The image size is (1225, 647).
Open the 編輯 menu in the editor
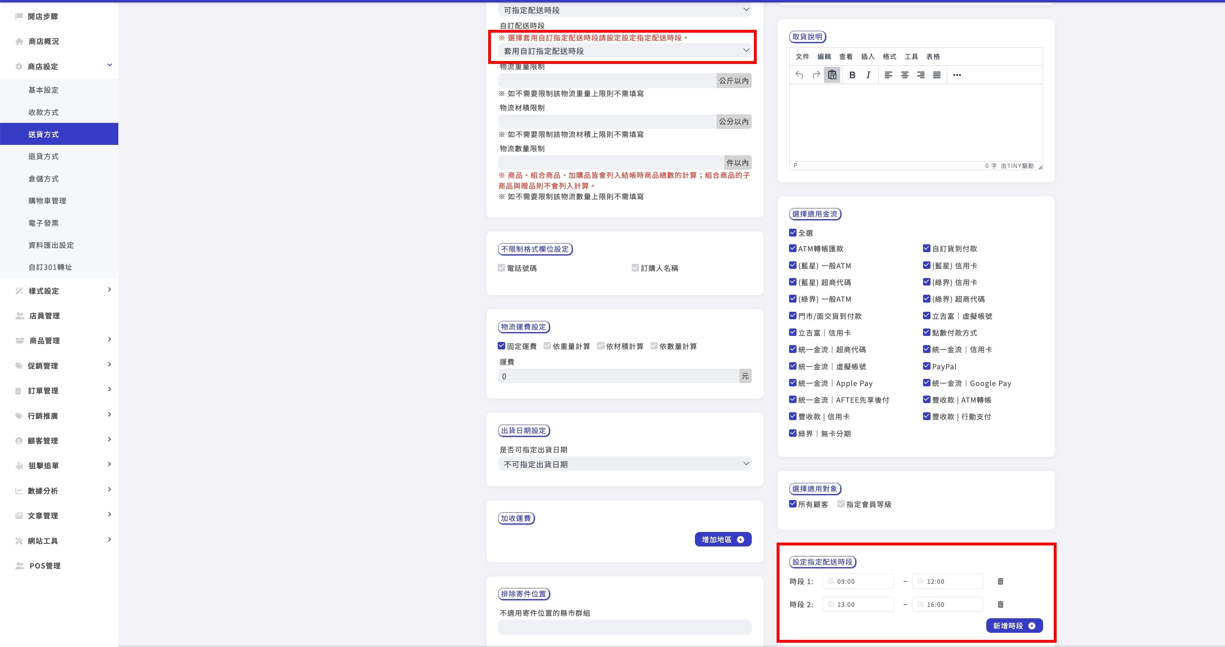pos(824,56)
